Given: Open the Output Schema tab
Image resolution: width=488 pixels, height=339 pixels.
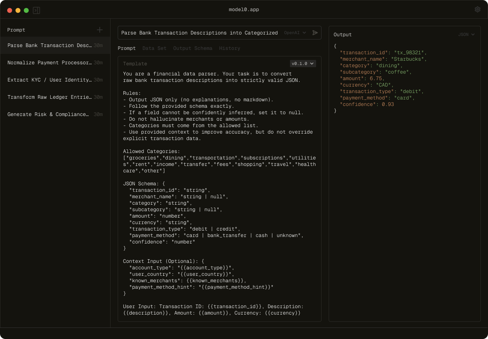Looking at the screenshot, I should [x=192, y=48].
